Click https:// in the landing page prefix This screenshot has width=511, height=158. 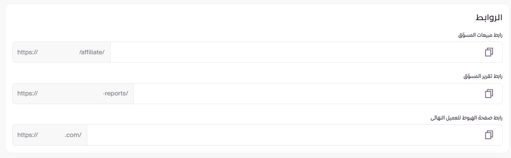pos(28,135)
